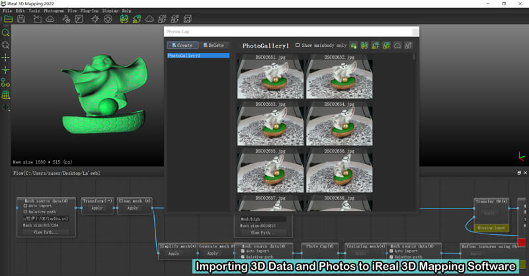
Task: Open the Photogram menu
Action: [54, 11]
